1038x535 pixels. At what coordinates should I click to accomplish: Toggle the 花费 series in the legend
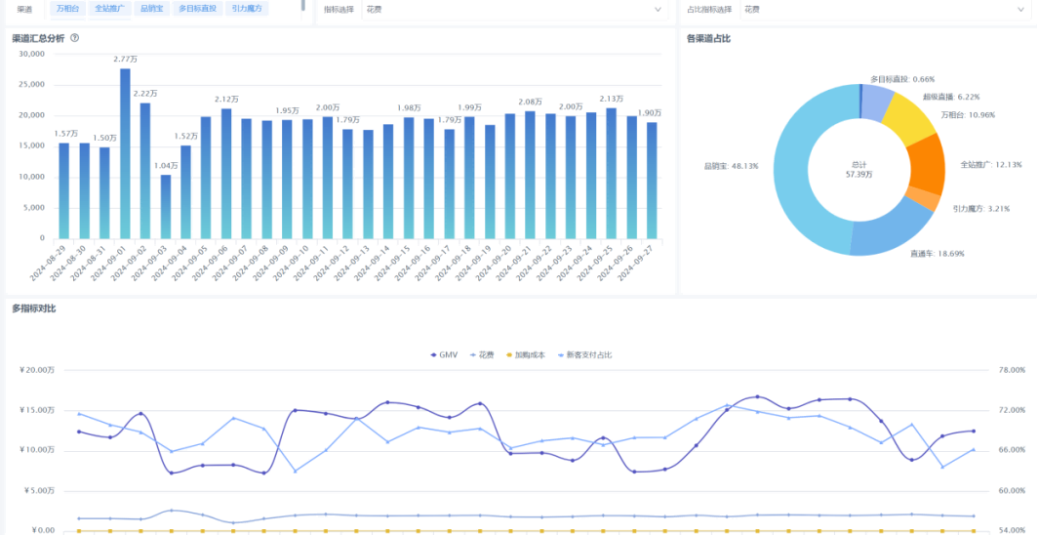coord(481,355)
